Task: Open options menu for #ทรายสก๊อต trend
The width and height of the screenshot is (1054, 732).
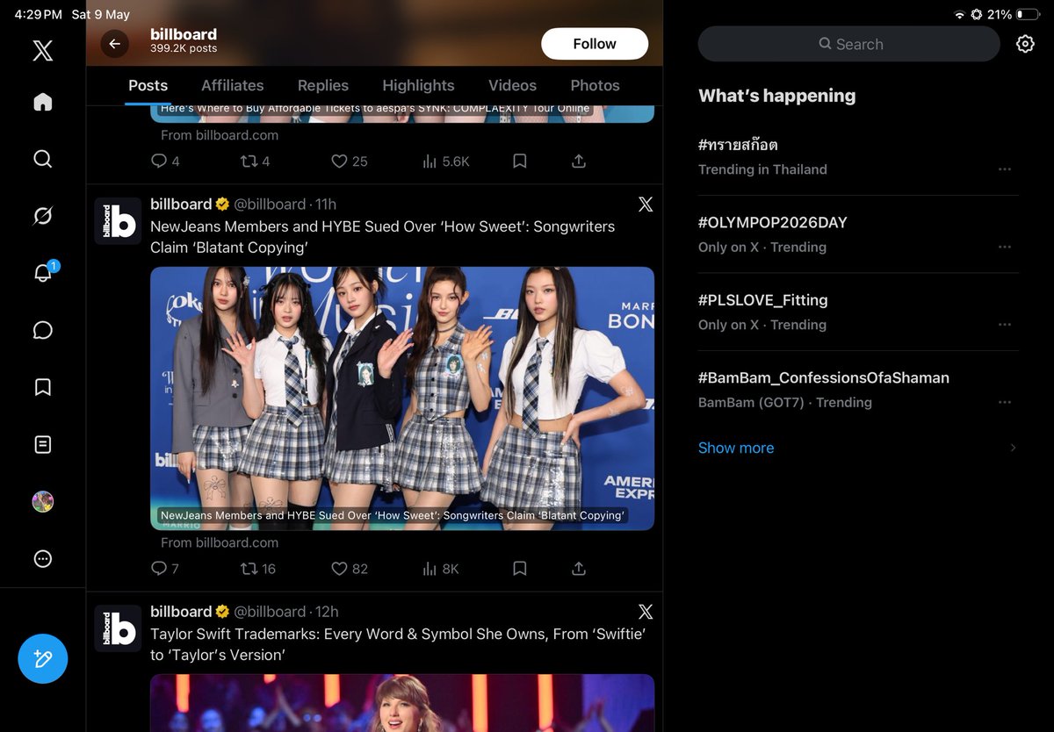Action: tap(1005, 169)
